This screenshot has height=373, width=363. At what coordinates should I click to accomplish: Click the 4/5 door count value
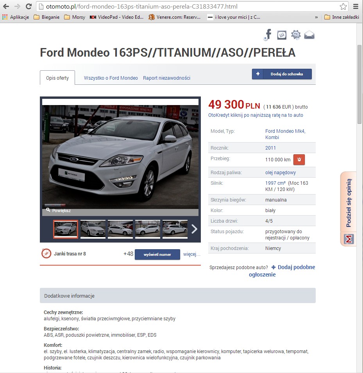point(269,221)
